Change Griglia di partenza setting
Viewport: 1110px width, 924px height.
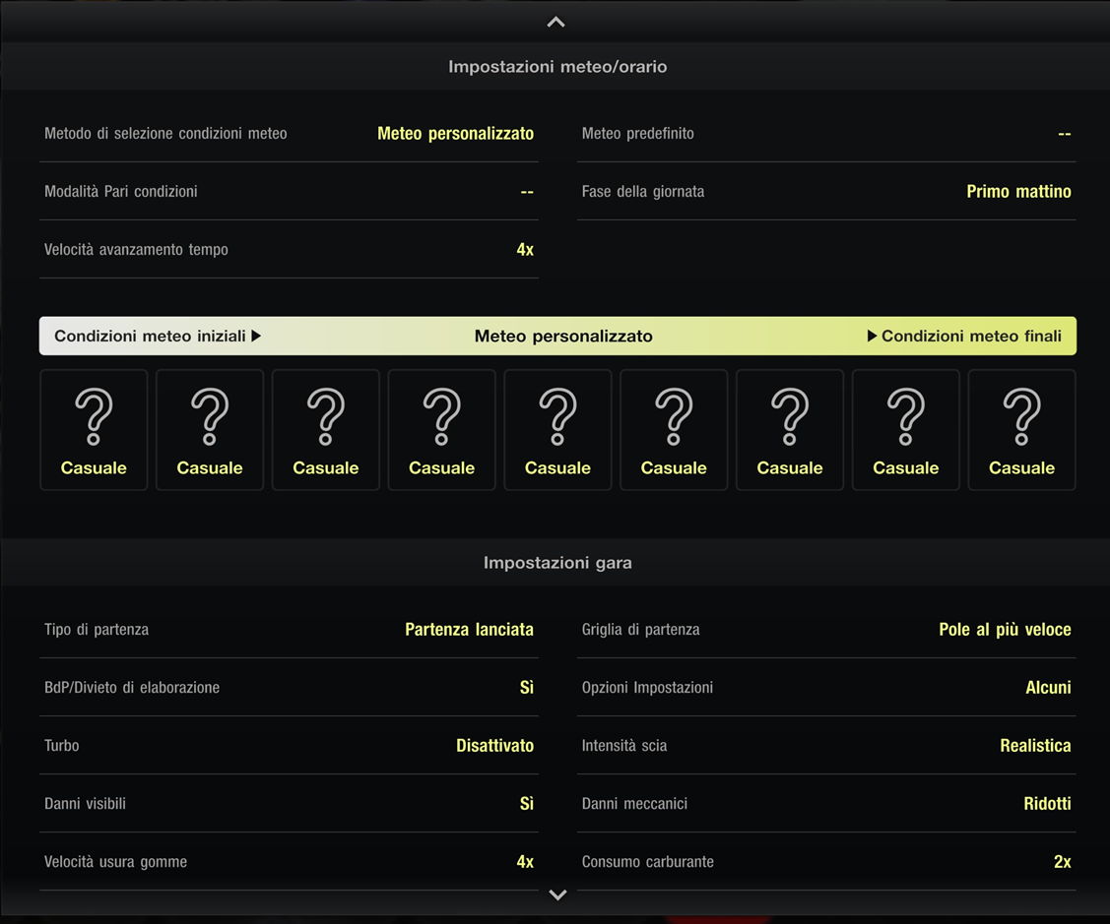click(825, 630)
